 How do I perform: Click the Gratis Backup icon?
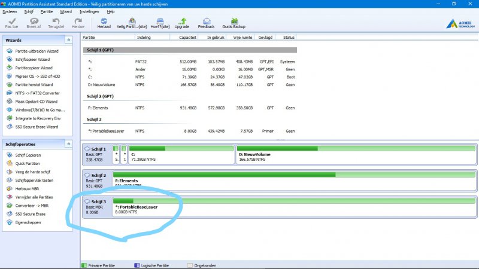click(234, 22)
